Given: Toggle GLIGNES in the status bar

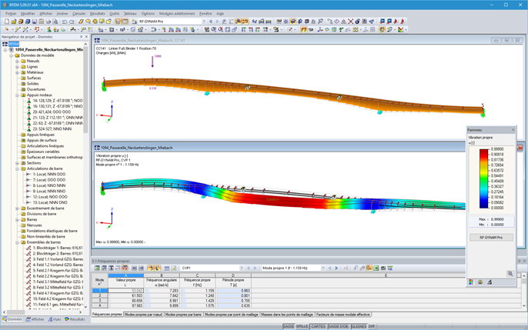Looking at the screenshot, I should tap(359, 326).
